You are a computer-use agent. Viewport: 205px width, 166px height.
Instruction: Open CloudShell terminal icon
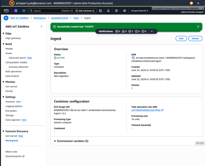click(x=100, y=11)
